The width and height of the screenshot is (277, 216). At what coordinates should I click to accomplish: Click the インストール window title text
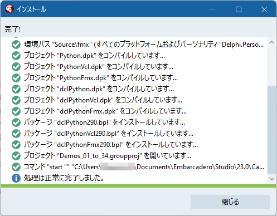31,9
